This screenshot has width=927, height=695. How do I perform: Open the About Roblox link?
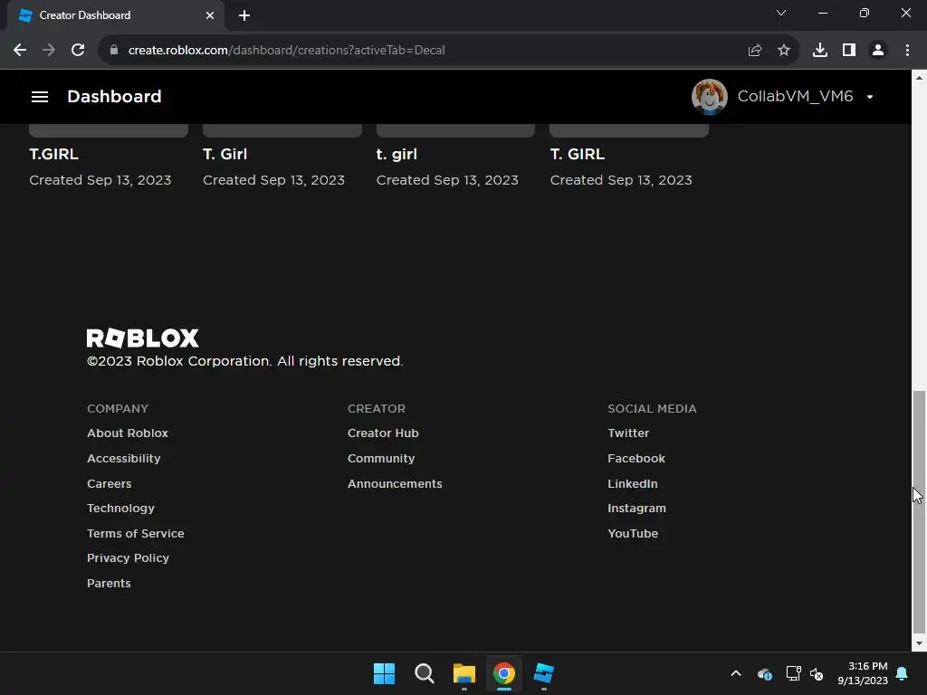pos(128,433)
